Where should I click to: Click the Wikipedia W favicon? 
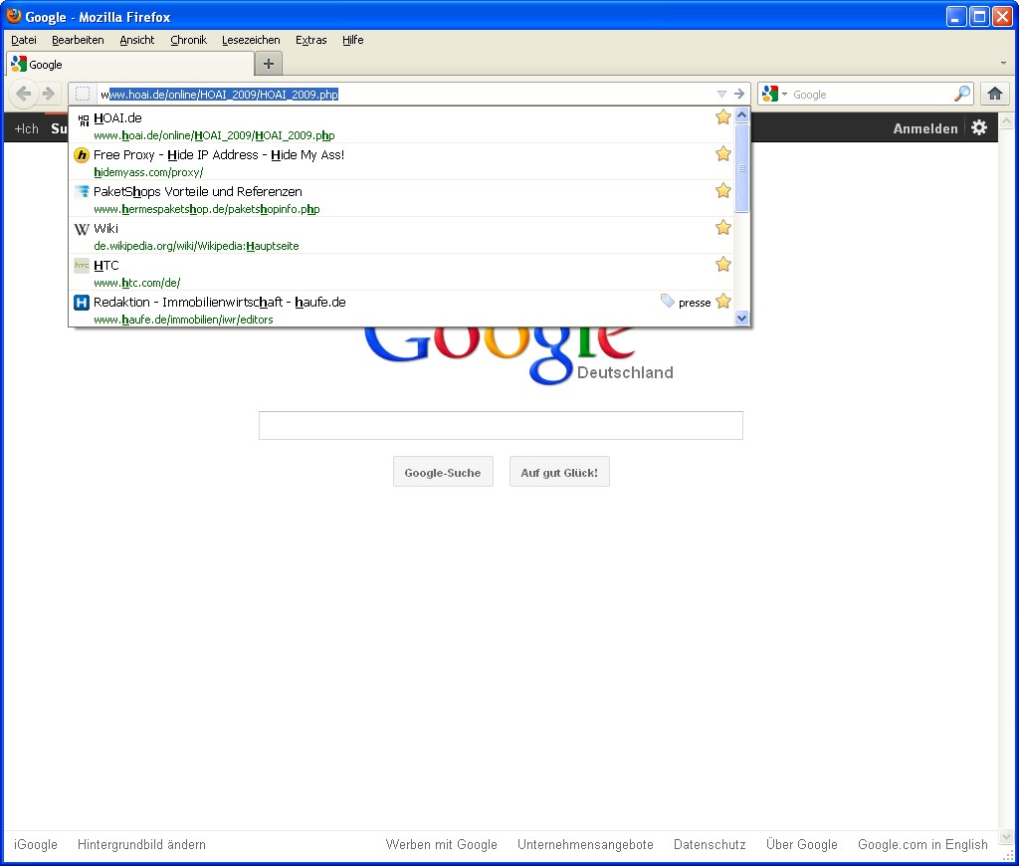tap(82, 229)
